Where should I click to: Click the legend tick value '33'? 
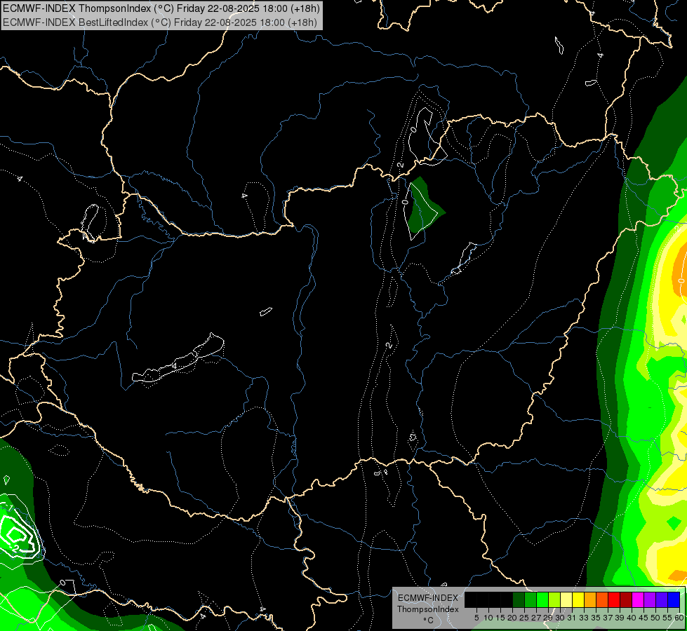coord(584,618)
